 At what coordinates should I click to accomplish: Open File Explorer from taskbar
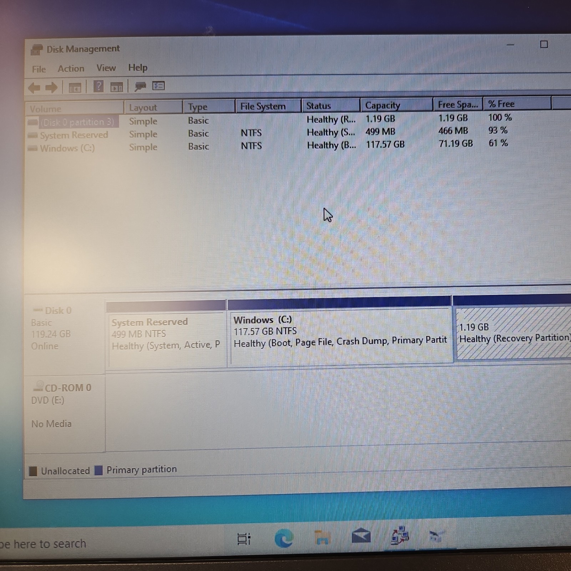click(x=322, y=537)
